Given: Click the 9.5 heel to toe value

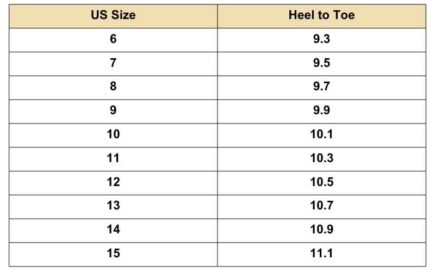Looking at the screenshot, I should [x=321, y=63].
